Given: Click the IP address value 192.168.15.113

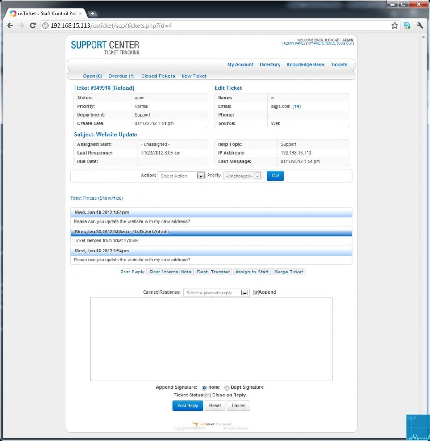Looking at the screenshot, I should click(296, 153).
